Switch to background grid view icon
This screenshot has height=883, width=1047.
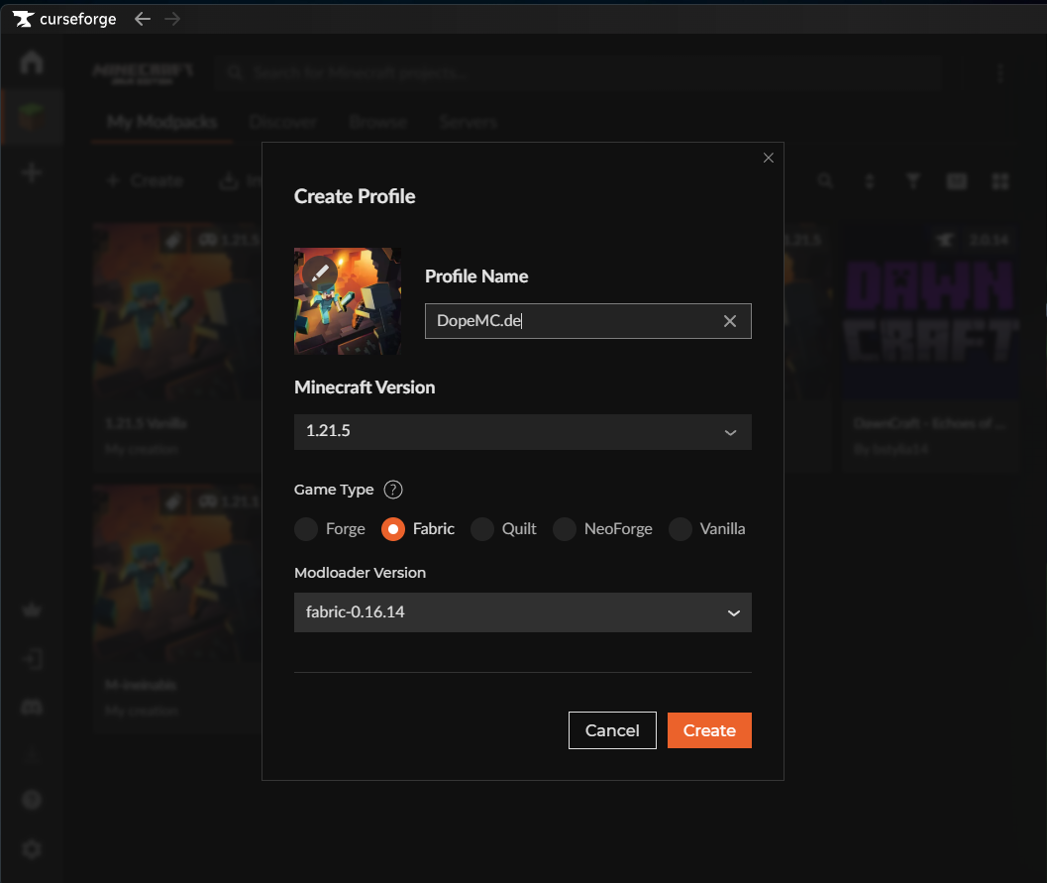(1000, 181)
